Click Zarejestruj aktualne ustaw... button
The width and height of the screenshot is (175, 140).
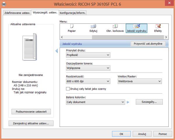click(x=31, y=123)
